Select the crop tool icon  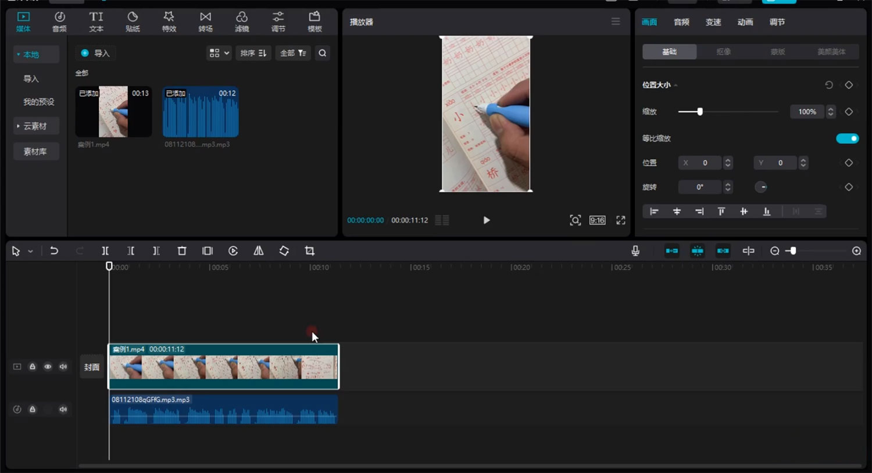click(x=309, y=251)
